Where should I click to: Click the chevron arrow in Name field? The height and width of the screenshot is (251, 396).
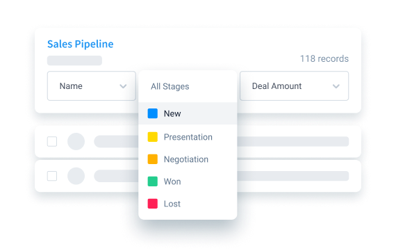123,86
